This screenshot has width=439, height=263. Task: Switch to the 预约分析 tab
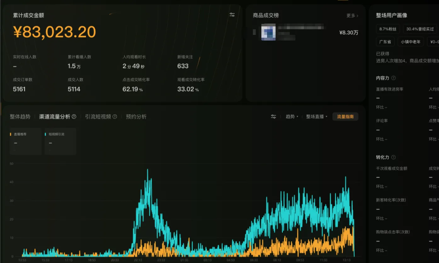(x=136, y=117)
